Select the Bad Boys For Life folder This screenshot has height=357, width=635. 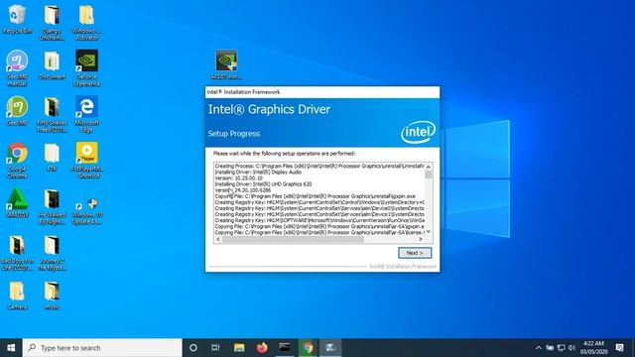[17, 253]
